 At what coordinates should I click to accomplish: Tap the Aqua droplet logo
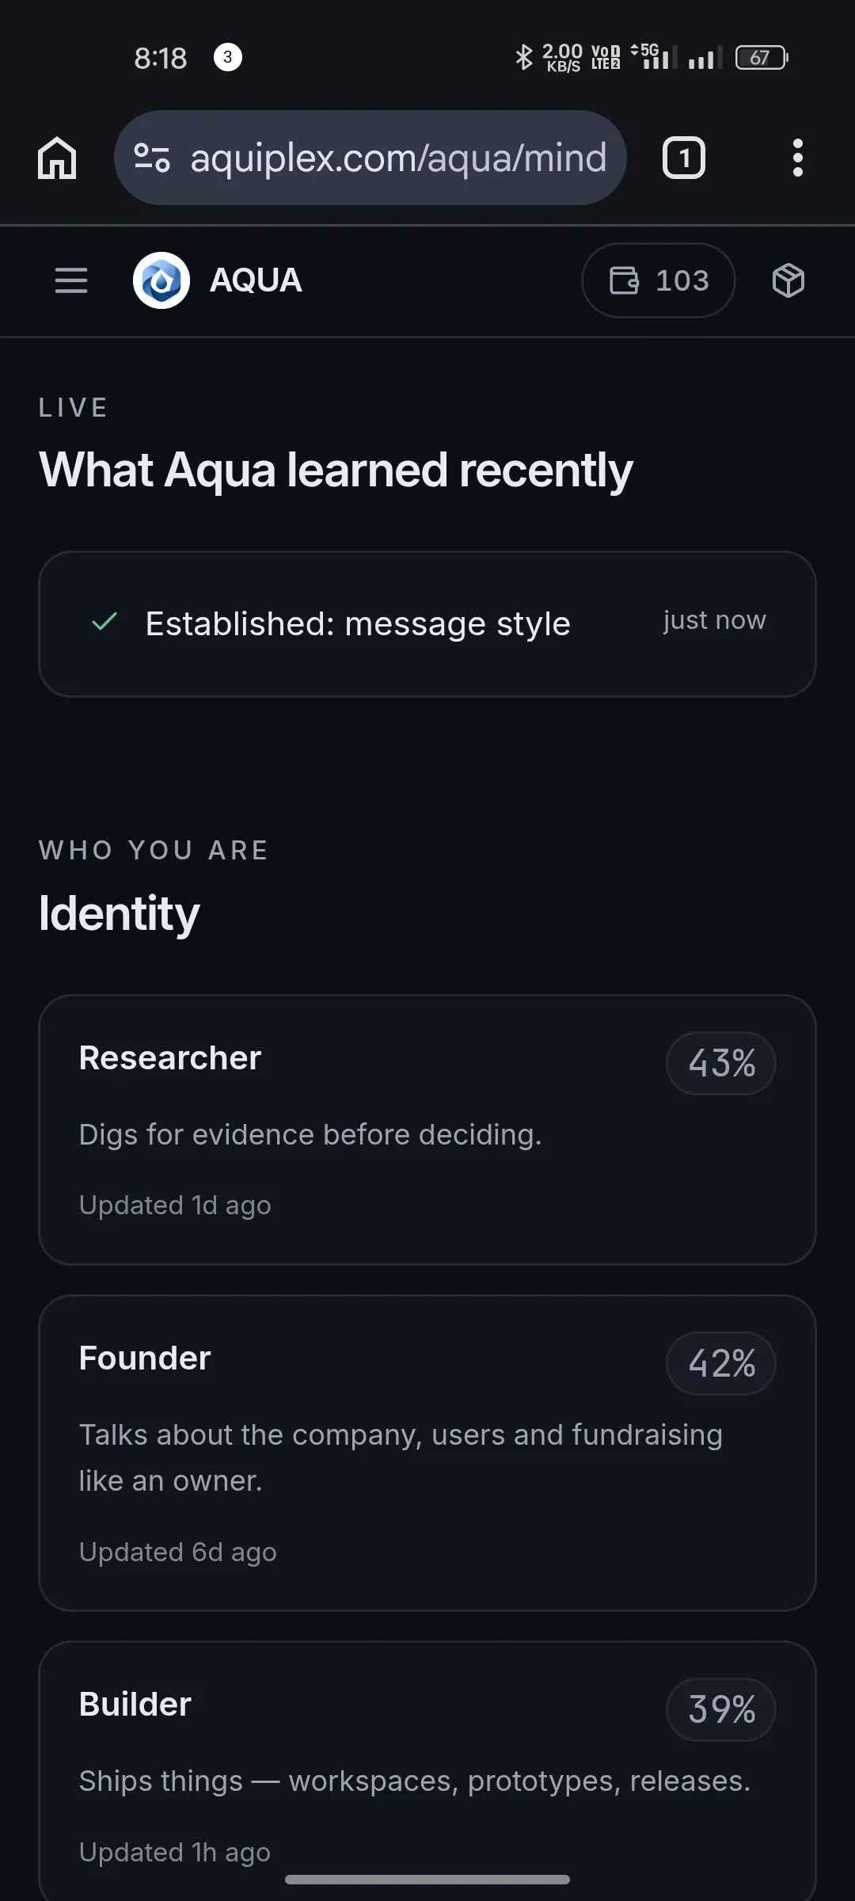(161, 280)
